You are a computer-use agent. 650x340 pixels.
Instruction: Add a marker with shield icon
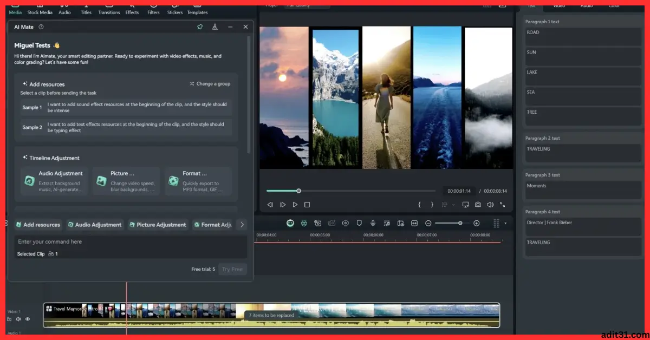(359, 223)
